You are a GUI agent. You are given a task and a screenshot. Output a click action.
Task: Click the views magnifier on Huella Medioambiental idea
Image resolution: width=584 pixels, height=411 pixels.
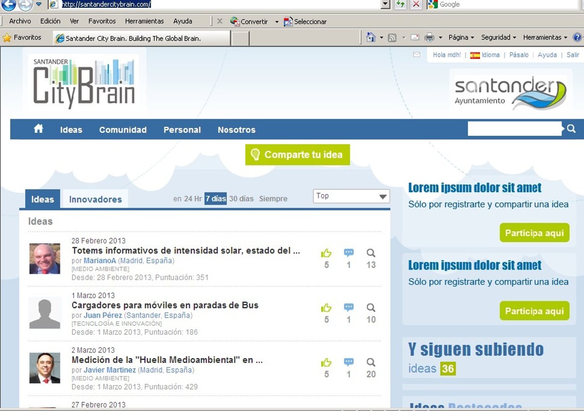[x=371, y=362]
